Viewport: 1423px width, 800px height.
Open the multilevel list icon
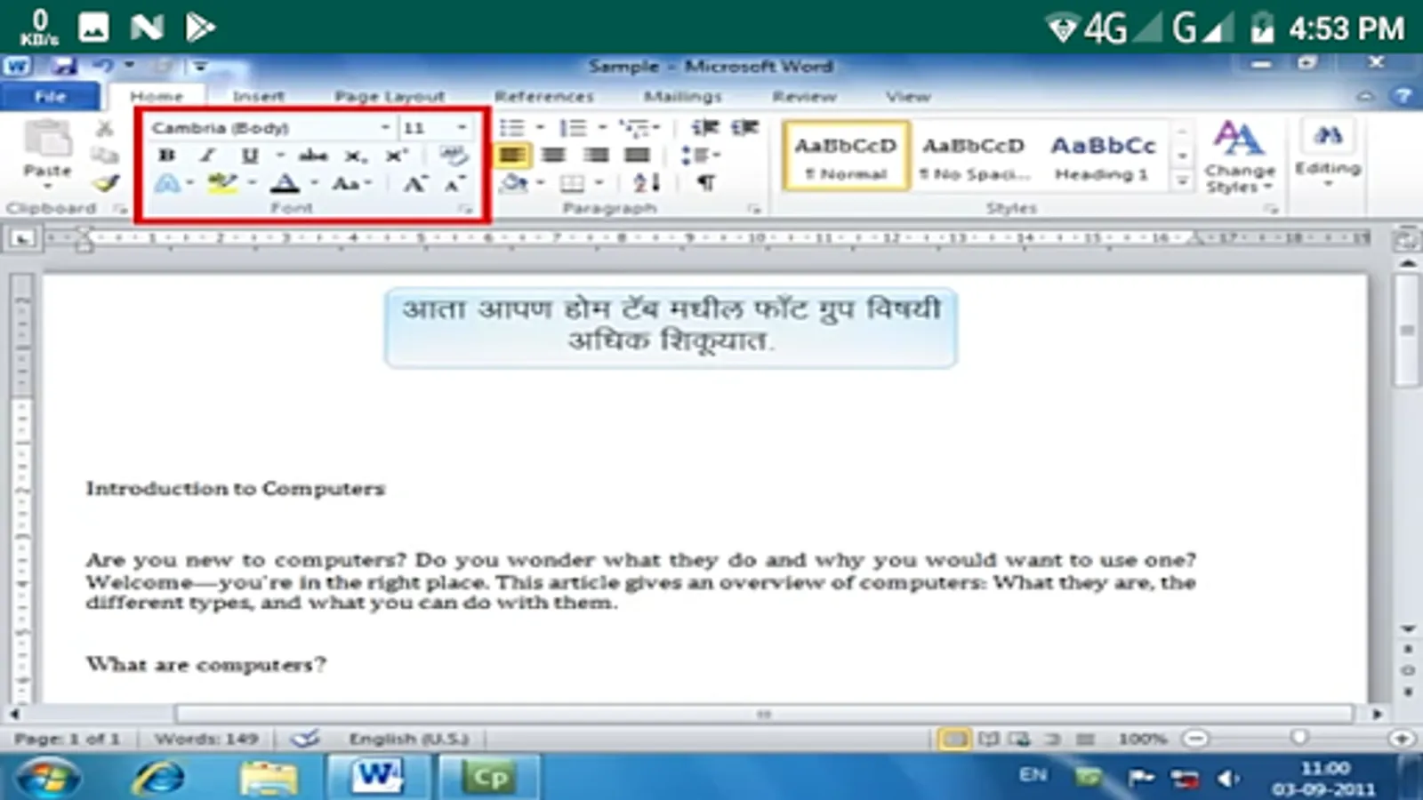point(634,128)
